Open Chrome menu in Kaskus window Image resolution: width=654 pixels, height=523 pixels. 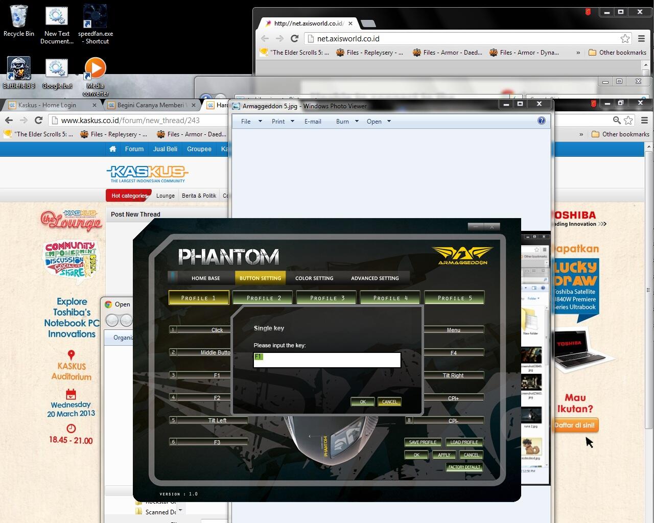click(644, 120)
